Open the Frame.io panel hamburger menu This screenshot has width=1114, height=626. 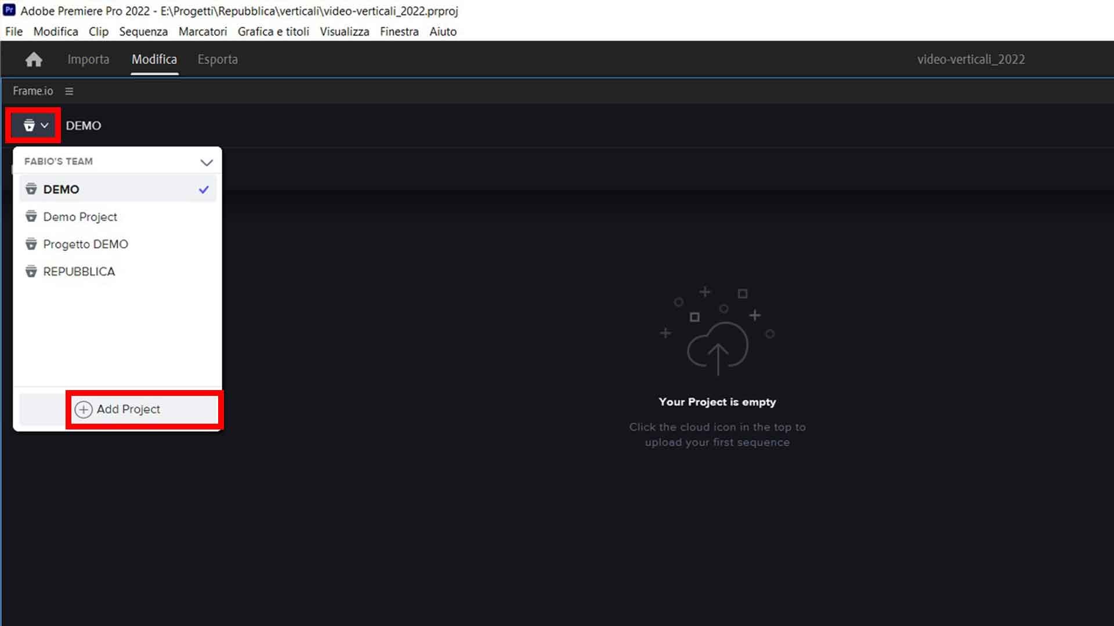[x=69, y=91]
